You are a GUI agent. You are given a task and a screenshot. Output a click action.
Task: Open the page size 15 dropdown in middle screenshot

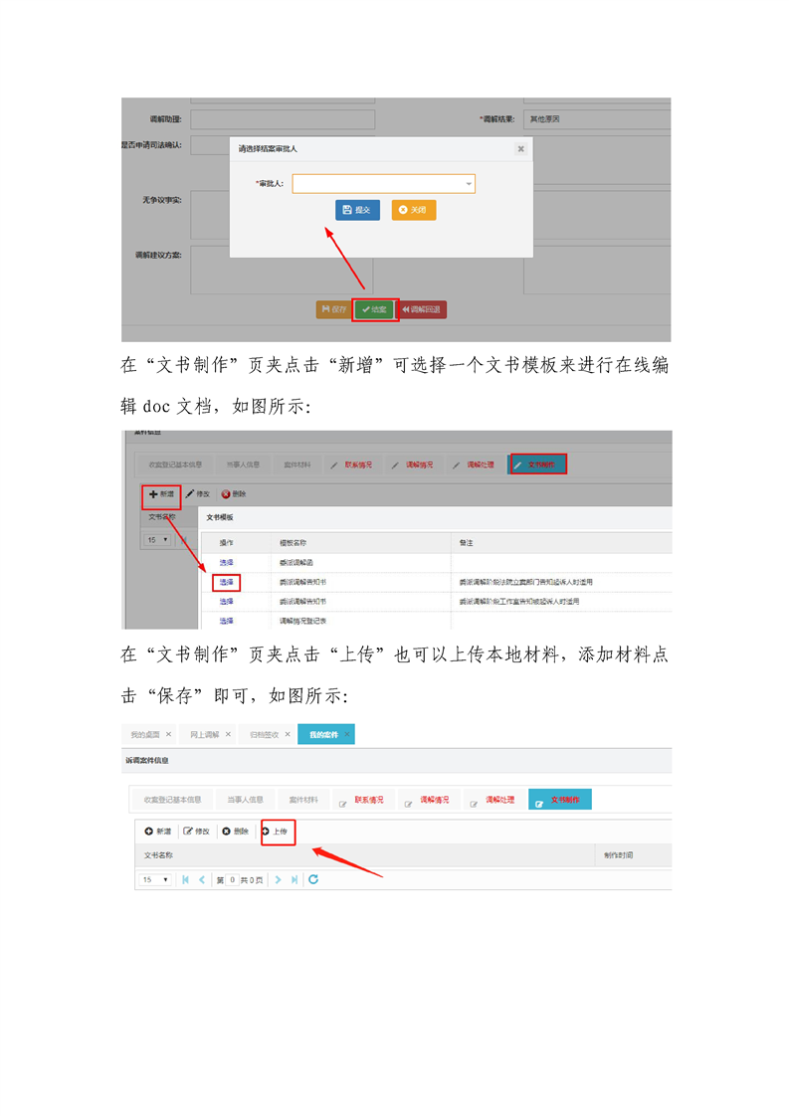pyautogui.click(x=157, y=540)
